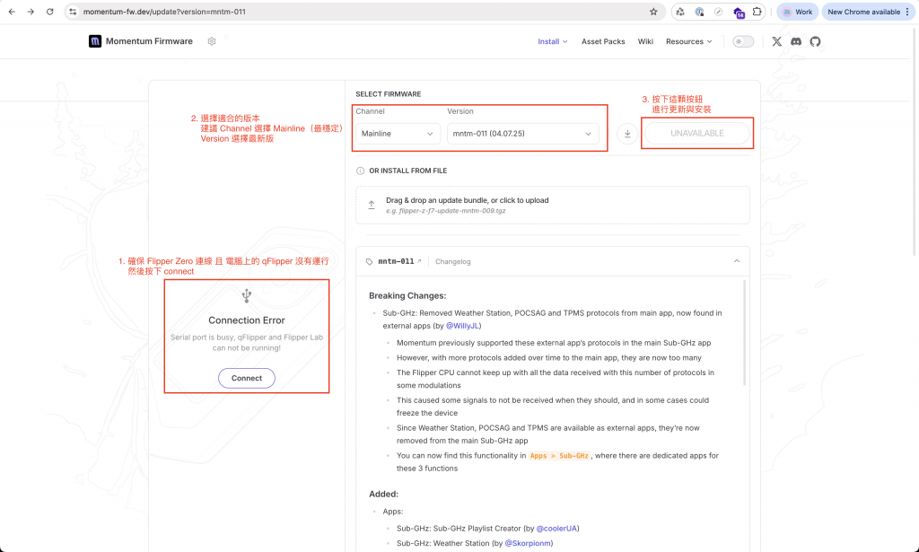
Task: Click the New Chrome available update button
Action: 863,12
